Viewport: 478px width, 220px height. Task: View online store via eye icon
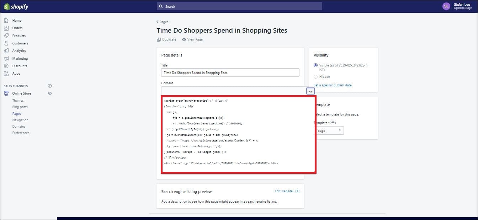pos(50,93)
